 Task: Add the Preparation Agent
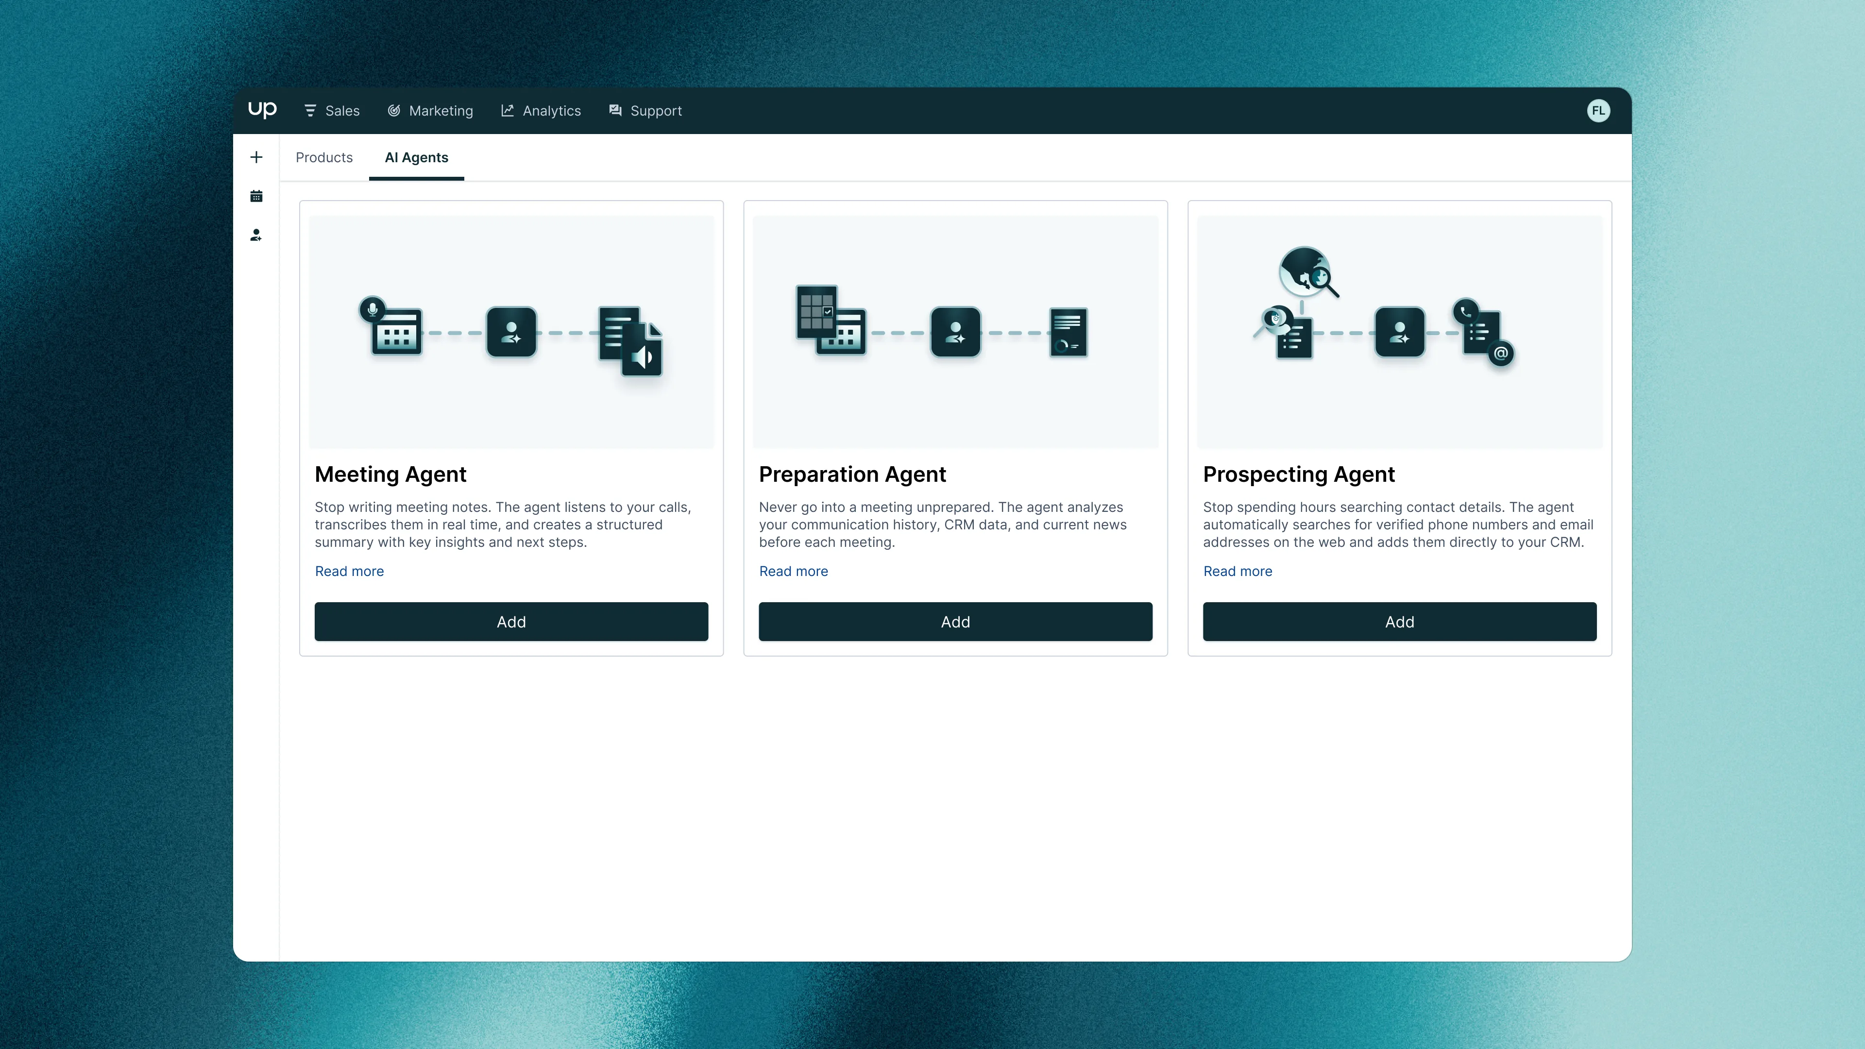pyautogui.click(x=956, y=622)
